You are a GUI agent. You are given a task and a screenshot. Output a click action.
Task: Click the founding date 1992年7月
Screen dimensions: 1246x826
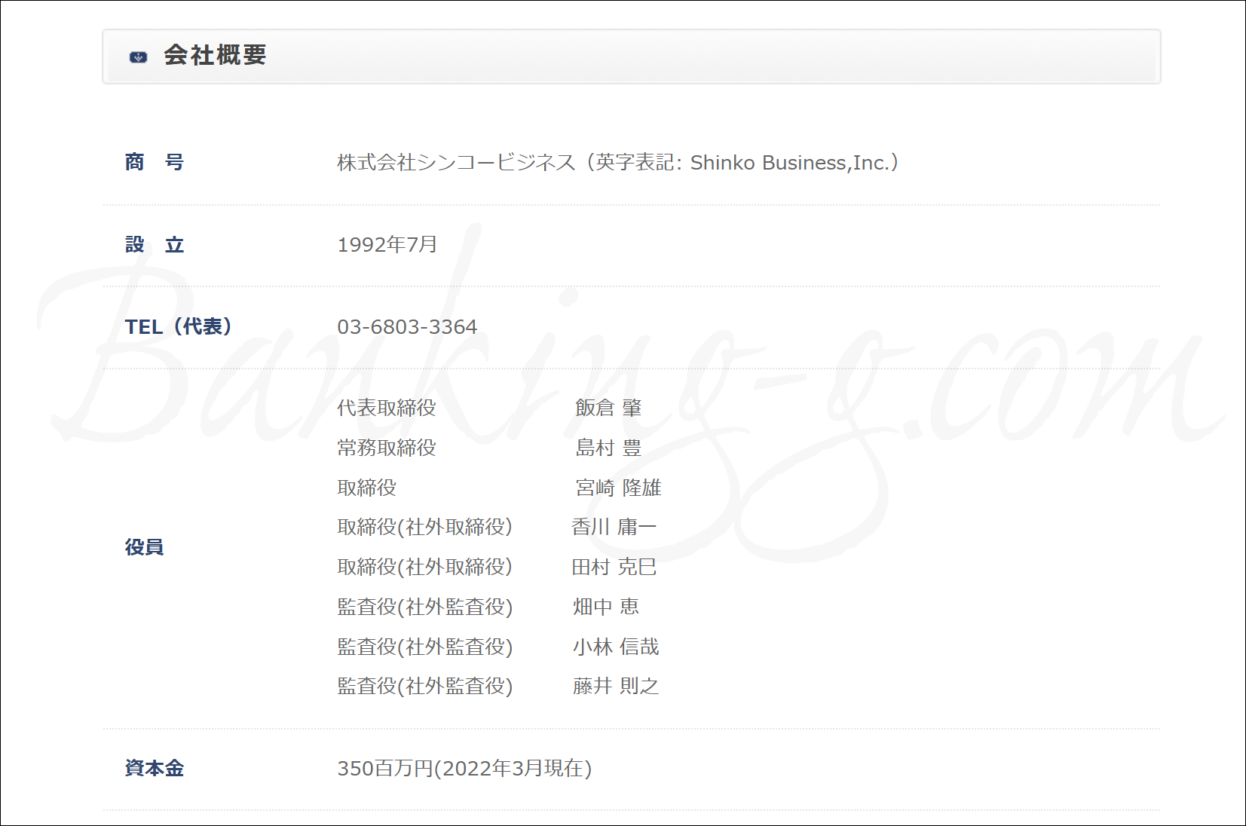pos(387,245)
